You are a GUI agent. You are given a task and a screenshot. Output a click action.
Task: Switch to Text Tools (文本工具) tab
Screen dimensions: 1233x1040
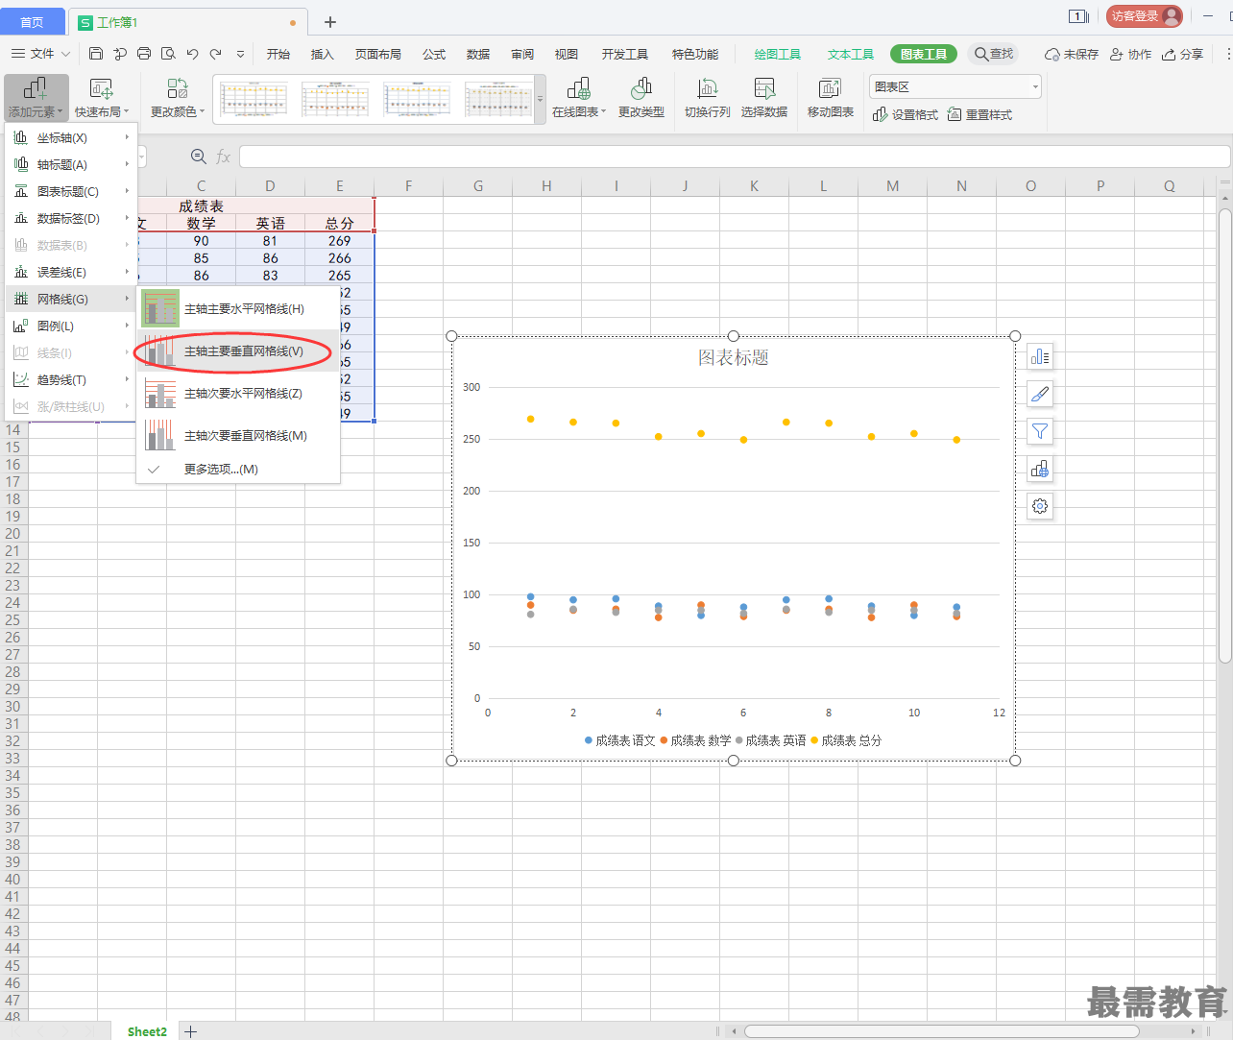point(851,54)
